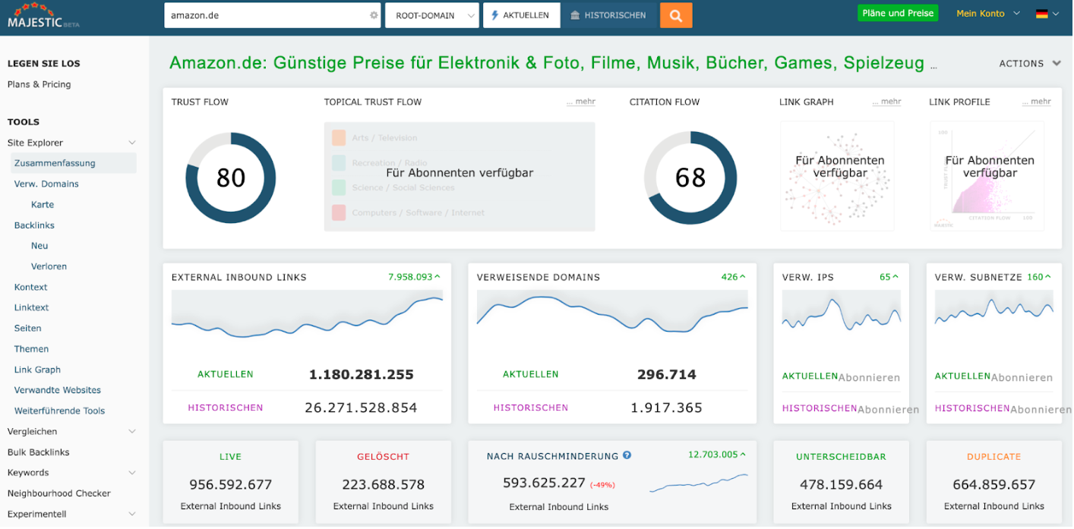Click mehr link for Link Graph
This screenshot has height=529, width=1074.
(x=886, y=102)
